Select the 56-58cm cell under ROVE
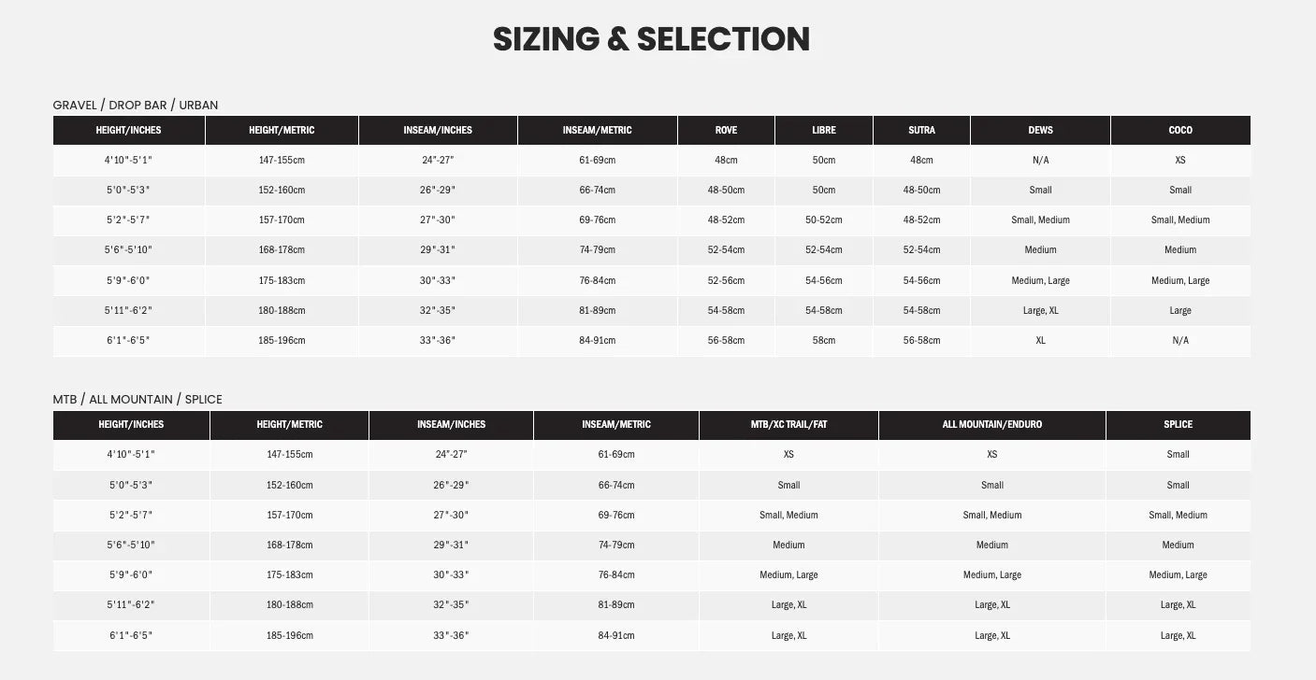Screen dimensions: 1316x680 click(x=726, y=341)
